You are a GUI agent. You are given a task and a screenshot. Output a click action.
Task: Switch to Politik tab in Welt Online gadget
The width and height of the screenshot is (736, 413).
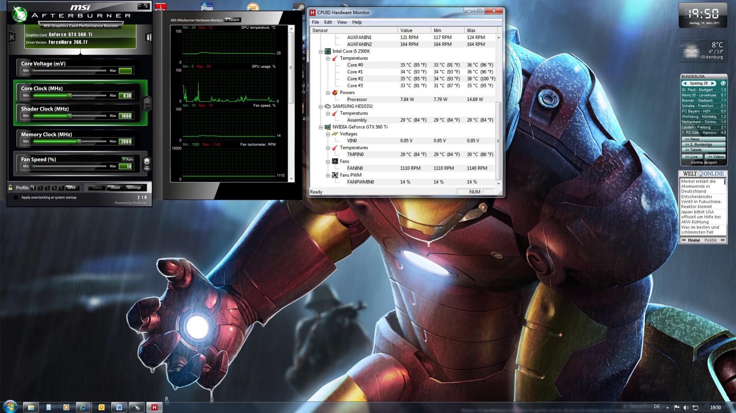(710, 240)
